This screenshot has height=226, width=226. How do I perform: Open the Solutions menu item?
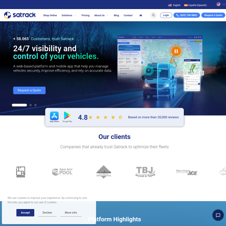(x=67, y=15)
